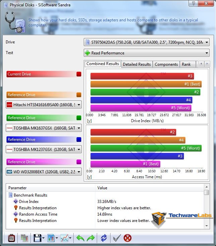Click the blue refresh arrows icon
Viewport: 216px width, 246px height.
(104, 238)
